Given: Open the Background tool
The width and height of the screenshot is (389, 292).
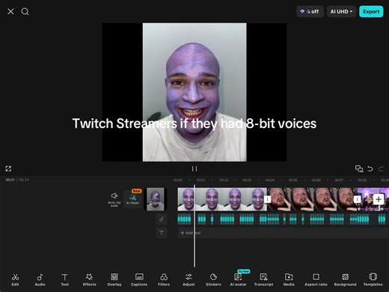Looking at the screenshot, I should (x=345, y=279).
